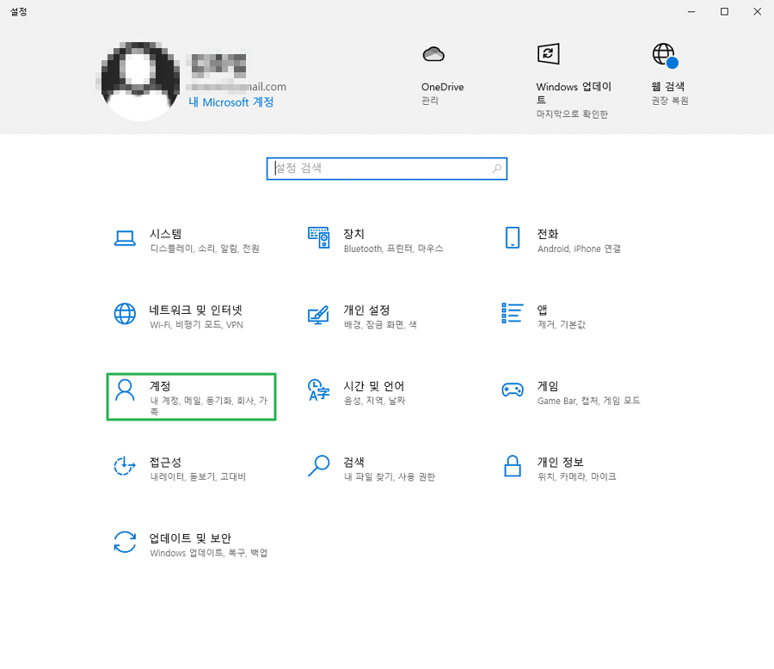The height and width of the screenshot is (669, 774).
Task: Open the 시스템 laptop icon
Action: (125, 238)
